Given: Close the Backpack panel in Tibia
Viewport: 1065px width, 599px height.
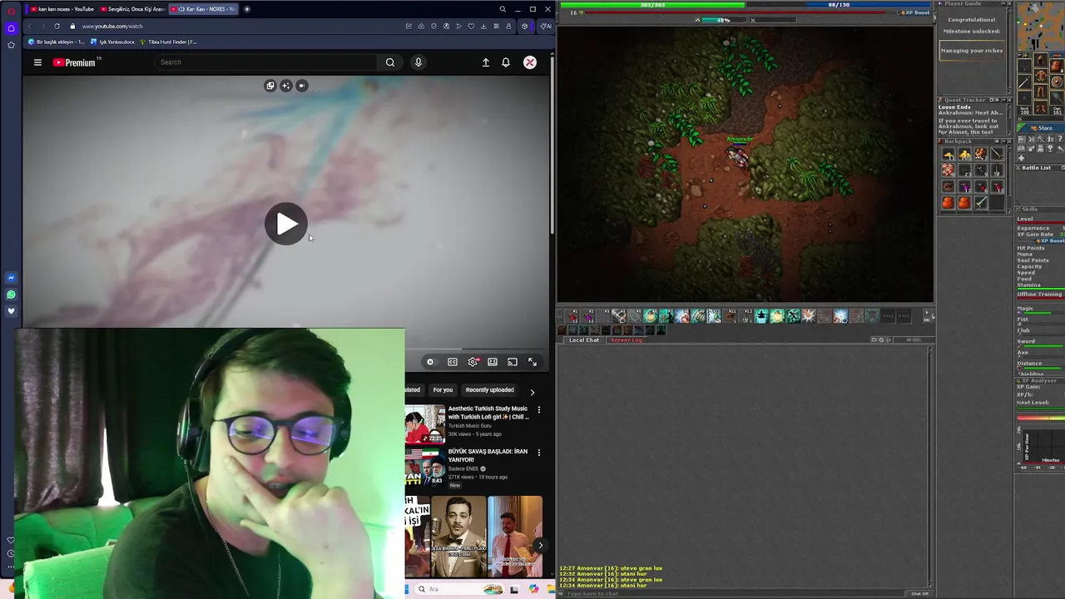Looking at the screenshot, I should (x=1009, y=141).
